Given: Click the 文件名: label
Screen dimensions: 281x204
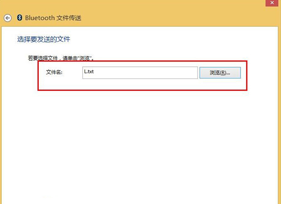Looking at the screenshot, I should pos(54,72).
